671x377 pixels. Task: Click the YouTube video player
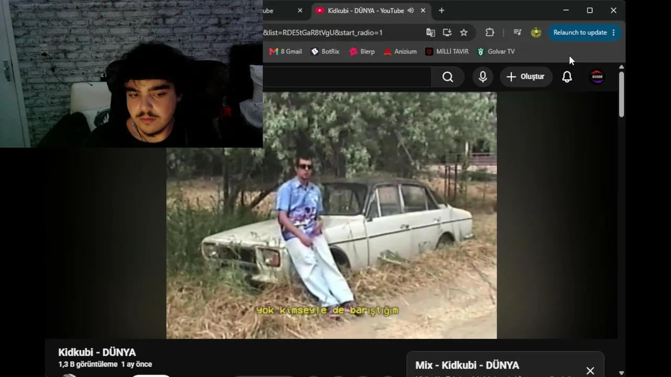click(331, 215)
